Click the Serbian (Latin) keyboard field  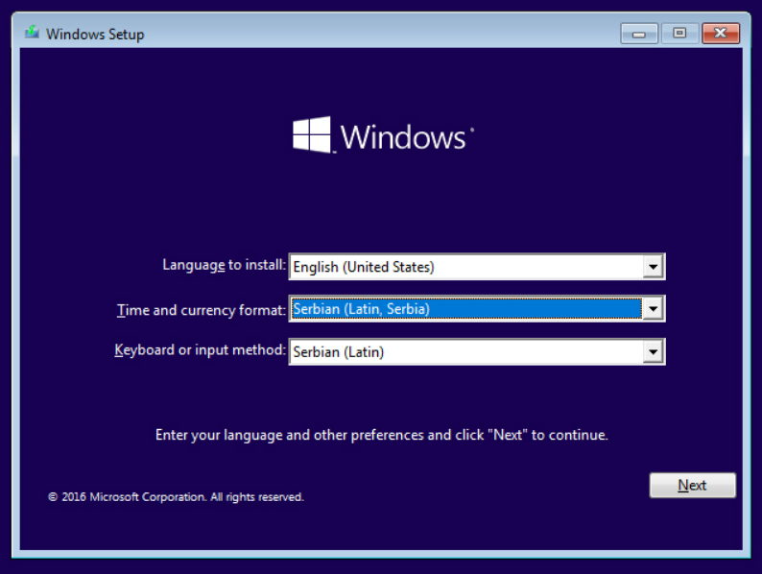477,351
